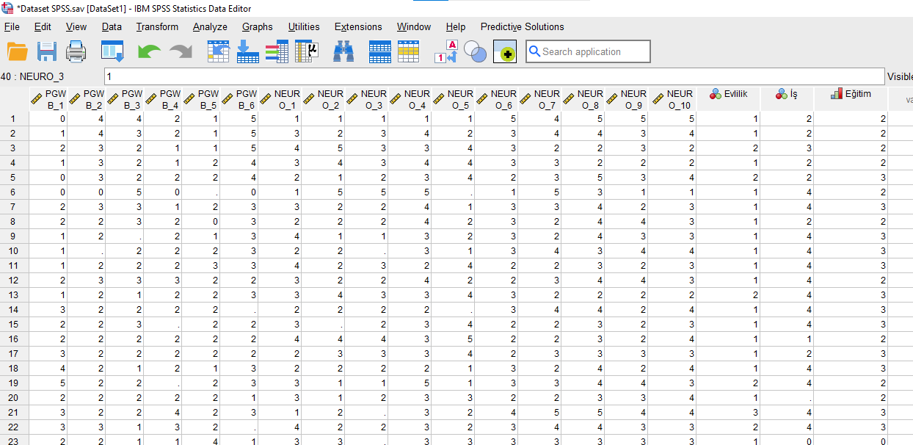Click the Go to case icon

[x=219, y=51]
